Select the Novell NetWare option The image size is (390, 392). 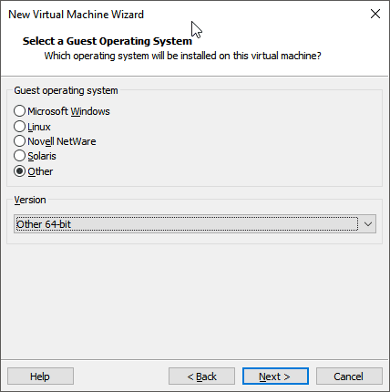[x=19, y=141]
